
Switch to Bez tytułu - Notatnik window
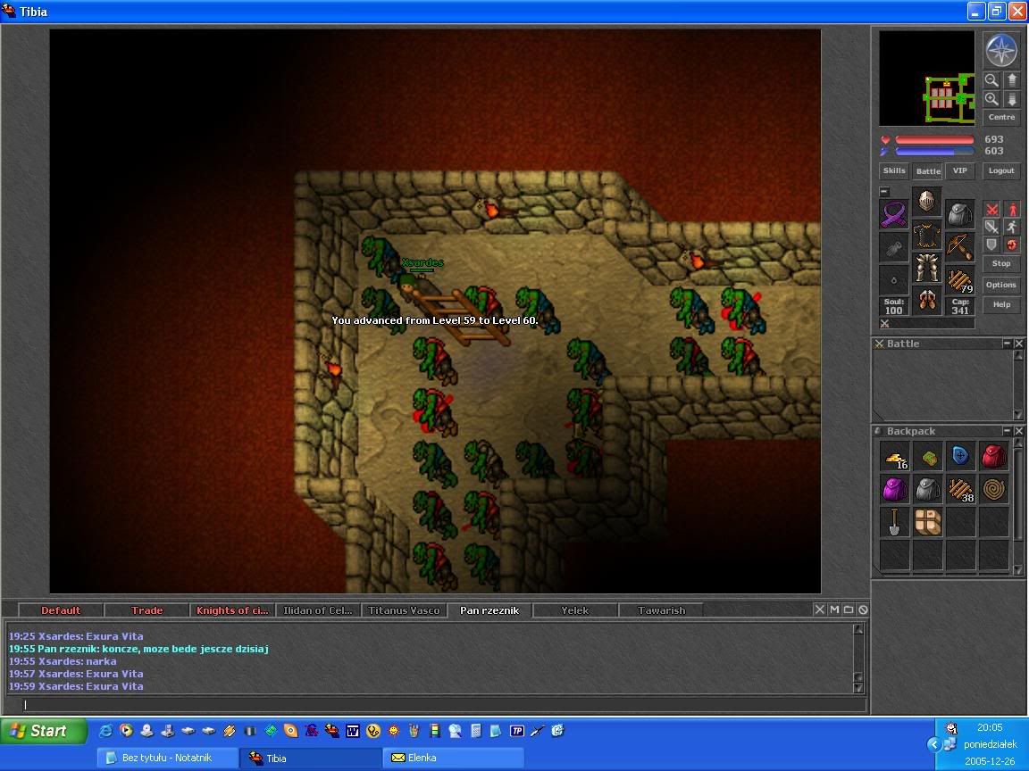[167, 758]
